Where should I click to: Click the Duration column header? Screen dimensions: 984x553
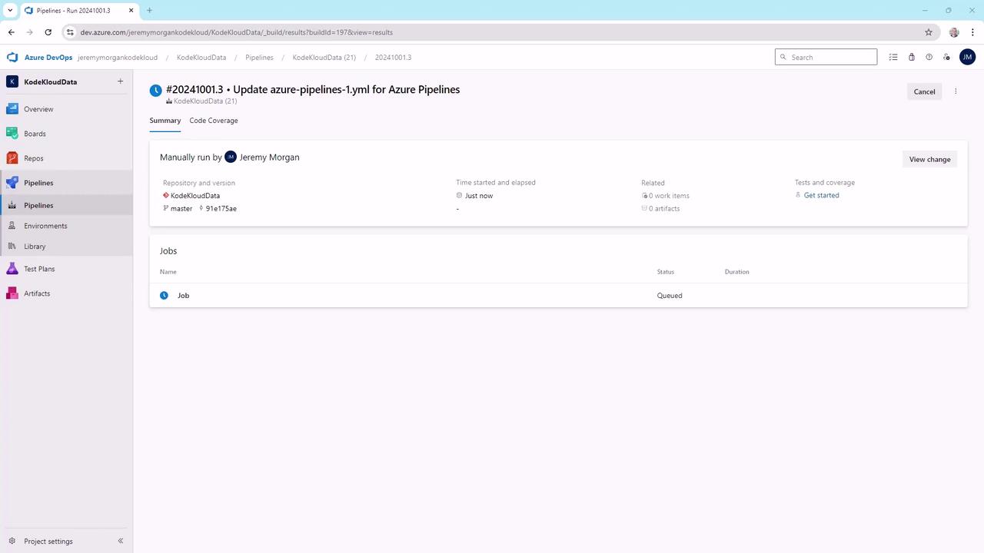[x=736, y=272]
